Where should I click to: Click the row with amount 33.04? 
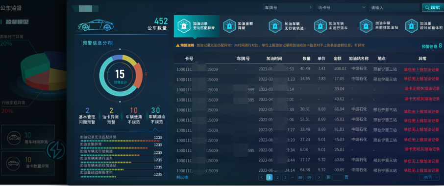[x=308, y=89]
